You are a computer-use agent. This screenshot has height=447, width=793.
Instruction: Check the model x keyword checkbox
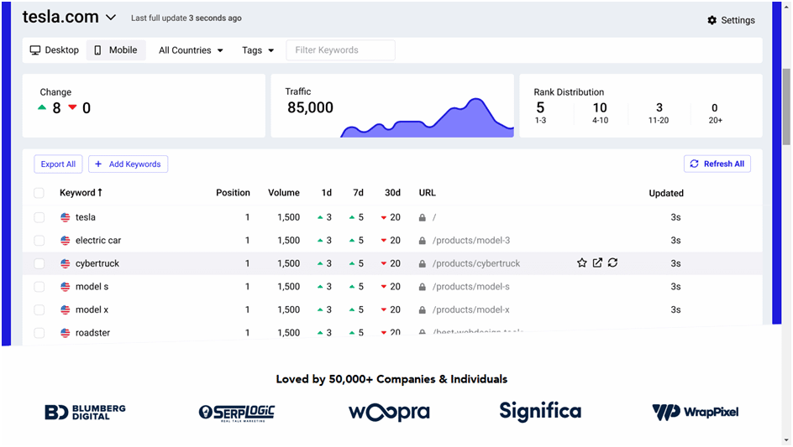point(39,310)
